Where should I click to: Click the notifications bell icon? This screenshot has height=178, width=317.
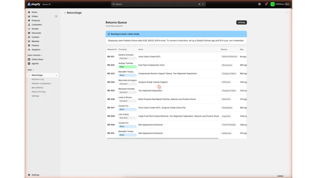(x=266, y=4)
